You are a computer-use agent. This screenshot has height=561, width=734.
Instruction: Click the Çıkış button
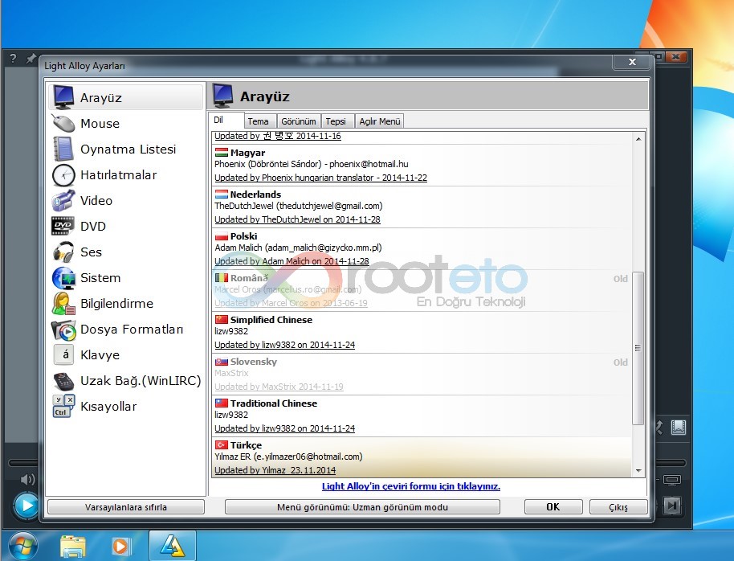click(618, 507)
